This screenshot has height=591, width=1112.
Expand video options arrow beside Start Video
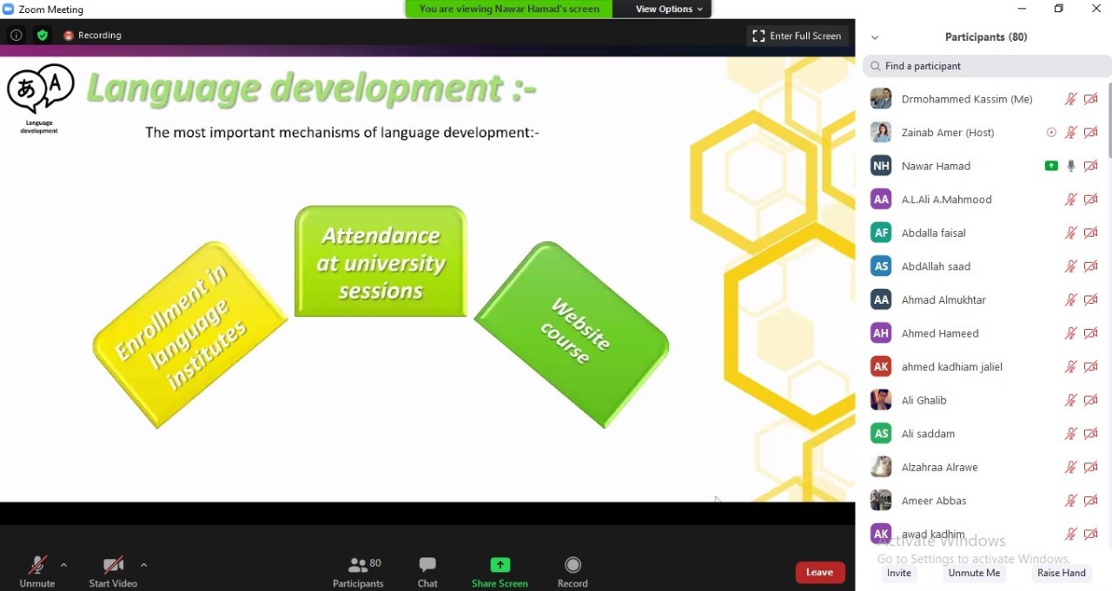point(143,565)
